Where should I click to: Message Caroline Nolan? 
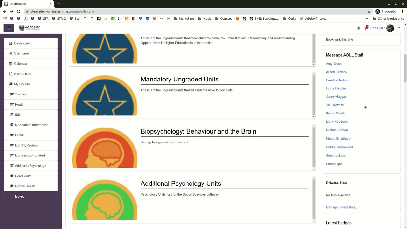(336, 80)
